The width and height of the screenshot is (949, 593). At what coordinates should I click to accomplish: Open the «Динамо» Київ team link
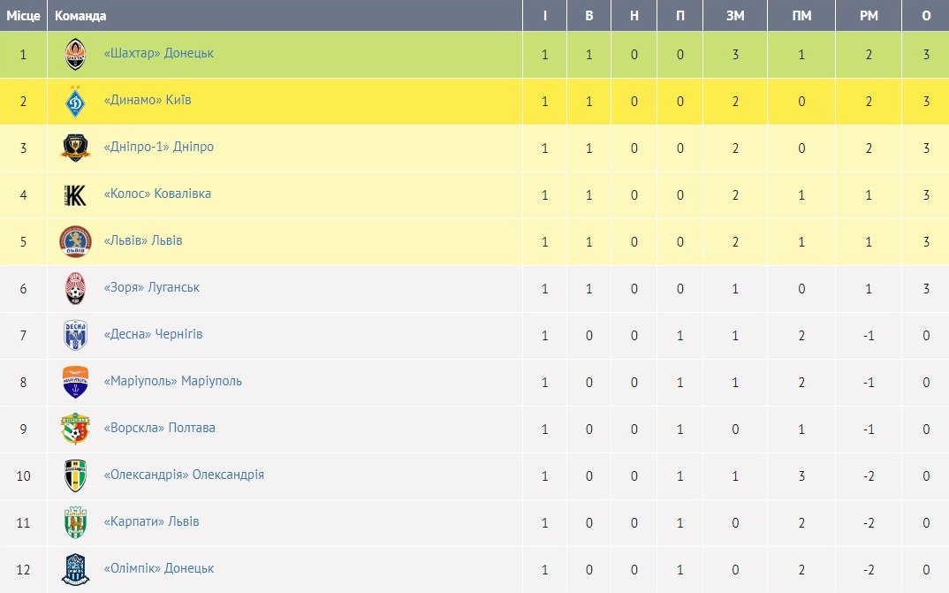click(x=148, y=100)
